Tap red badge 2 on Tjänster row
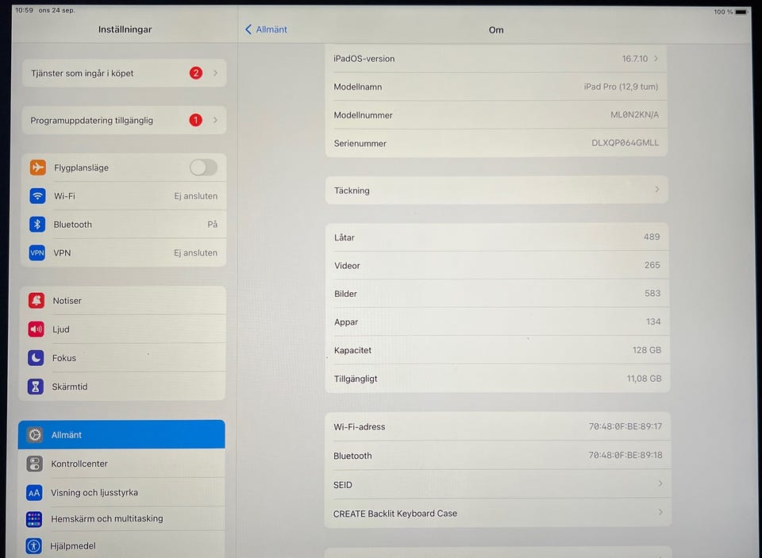This screenshot has width=762, height=558. pyautogui.click(x=196, y=73)
